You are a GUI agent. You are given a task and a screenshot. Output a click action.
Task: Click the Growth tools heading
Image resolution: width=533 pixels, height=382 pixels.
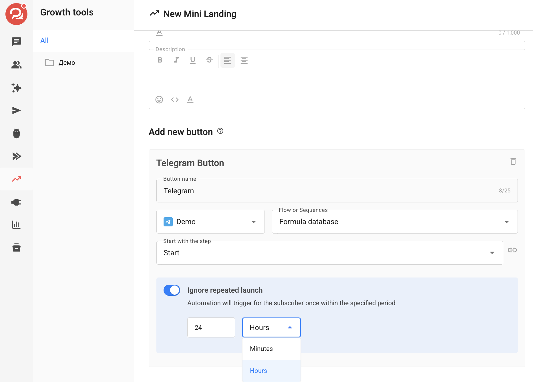click(67, 12)
